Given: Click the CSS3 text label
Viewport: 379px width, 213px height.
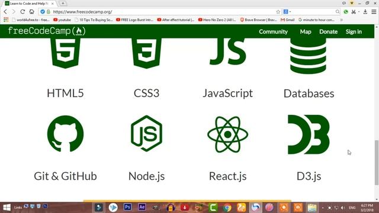Looking at the screenshot, I should coord(146,93).
